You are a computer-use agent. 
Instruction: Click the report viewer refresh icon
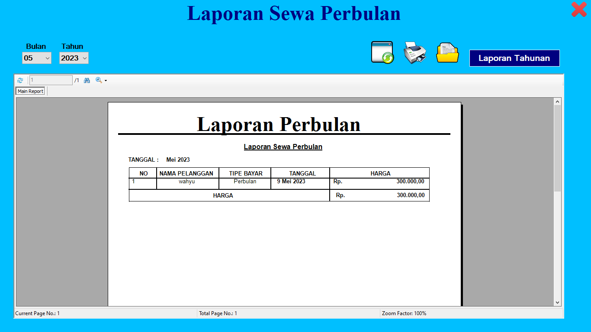[20, 80]
